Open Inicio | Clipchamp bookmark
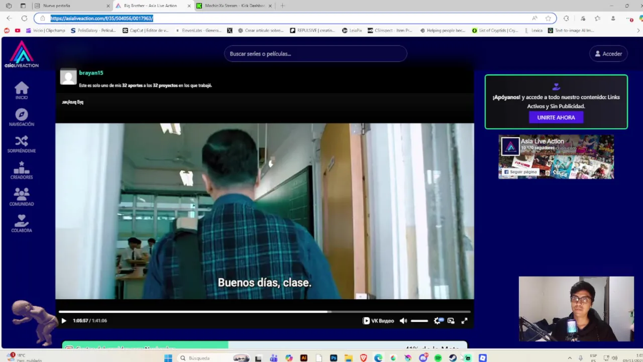The image size is (643, 362). point(45,30)
